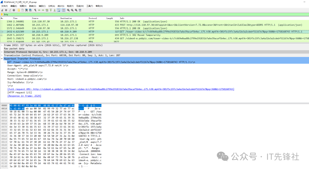
Task: Open the 无线(W) menu
Action: click(x=80, y=6)
